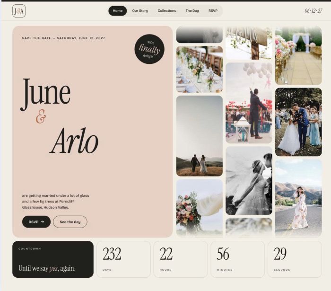Open the couple walking on hilltop photo
The height and width of the screenshot is (291, 331).
(200, 136)
